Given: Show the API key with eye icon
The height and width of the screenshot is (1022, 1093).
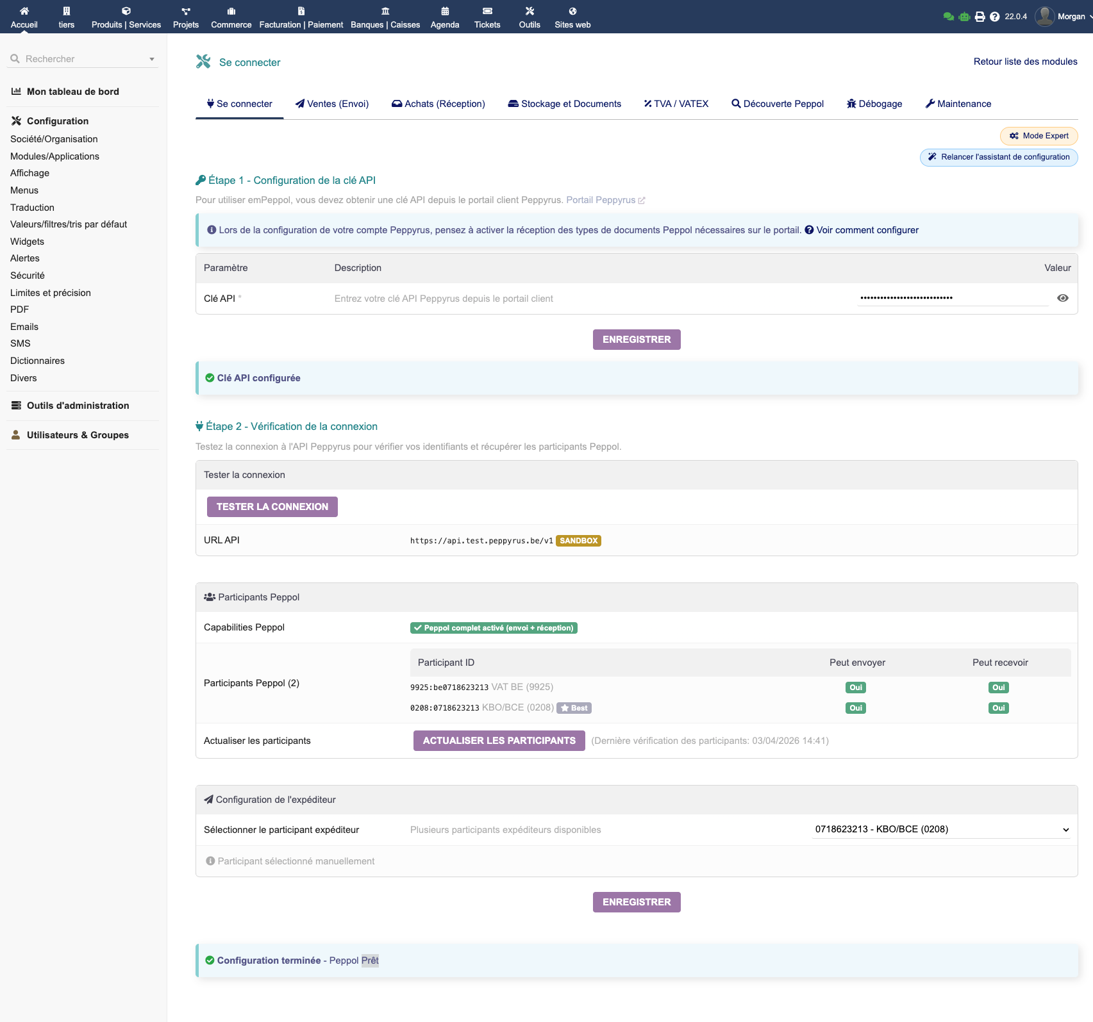Looking at the screenshot, I should pos(1062,298).
